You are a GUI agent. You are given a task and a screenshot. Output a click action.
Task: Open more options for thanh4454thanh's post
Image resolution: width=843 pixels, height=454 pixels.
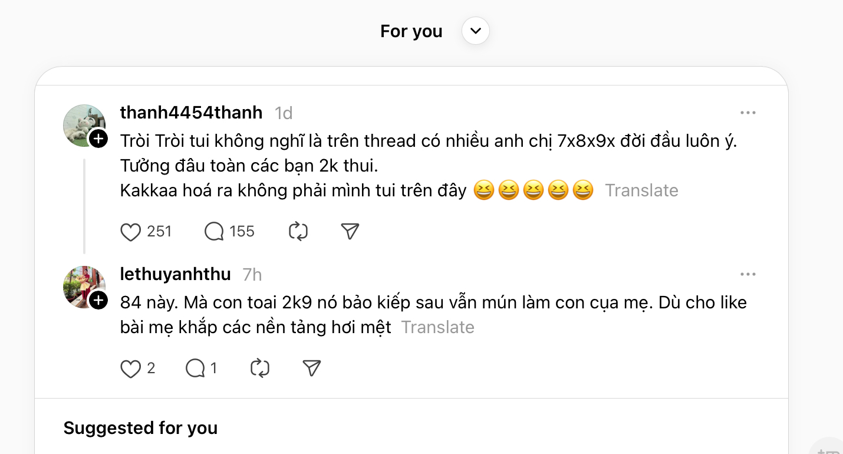[x=747, y=113]
